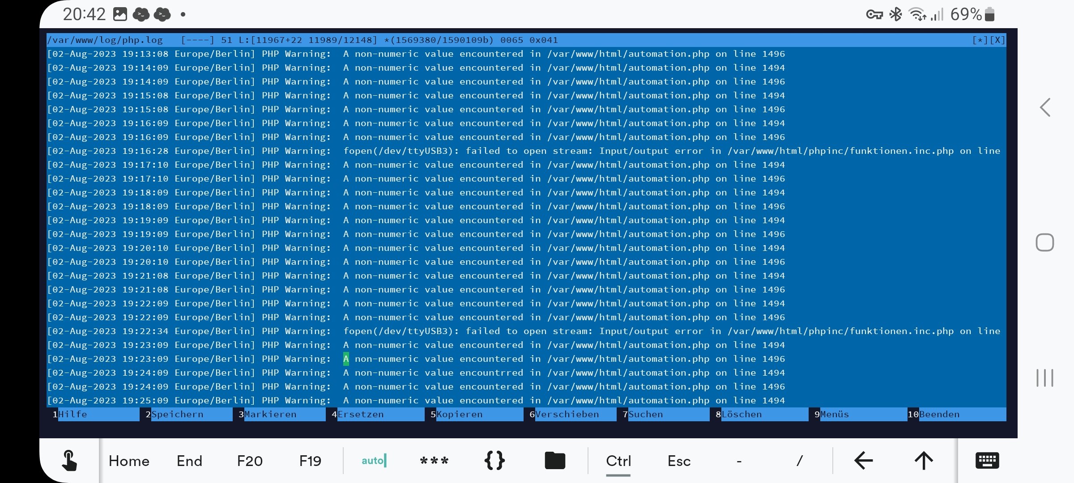The width and height of the screenshot is (1074, 483).
Task: Tap the curly braces snippets icon
Action: click(494, 461)
